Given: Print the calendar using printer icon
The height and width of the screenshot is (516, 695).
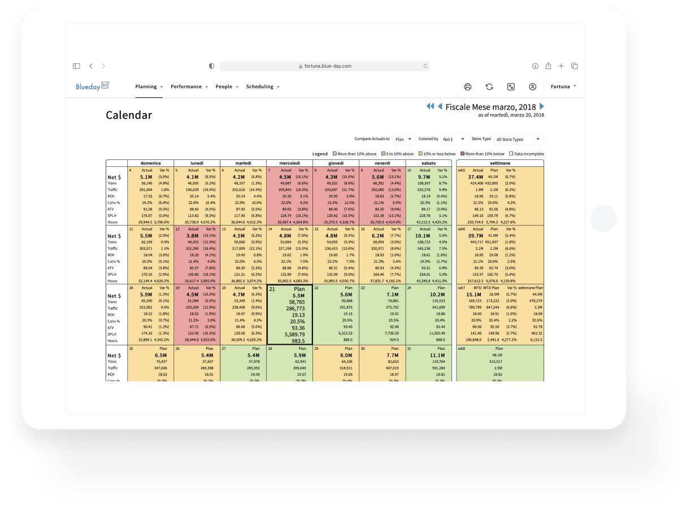Looking at the screenshot, I should pos(468,86).
